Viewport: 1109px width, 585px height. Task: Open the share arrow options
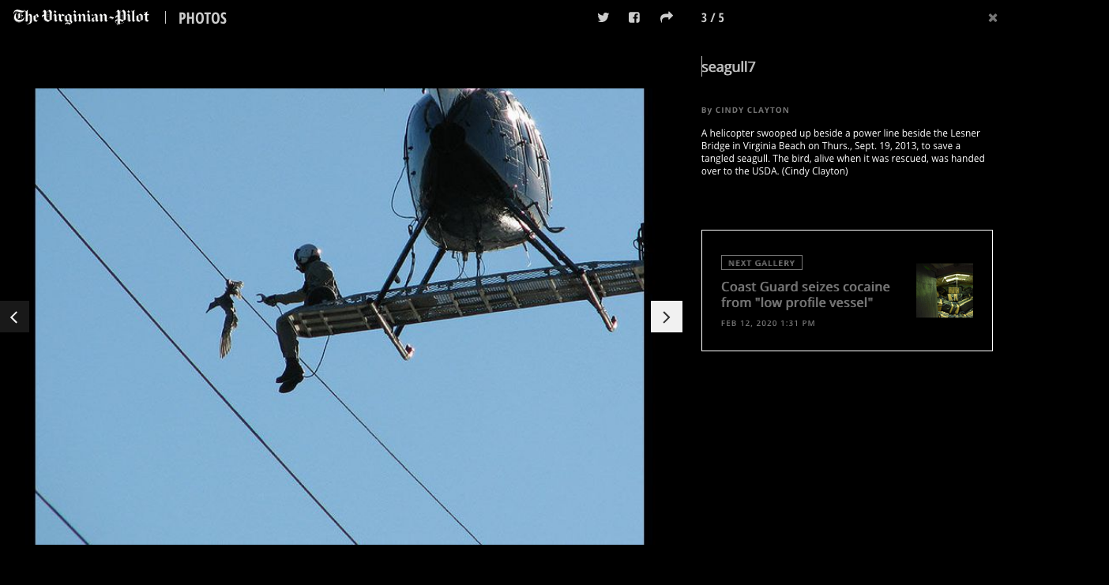667,17
